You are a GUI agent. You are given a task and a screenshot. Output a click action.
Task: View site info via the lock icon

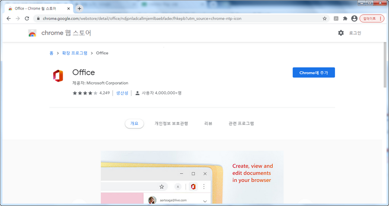(38, 19)
